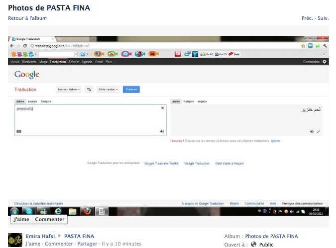Click +Vous in the Google bar

coord(15,62)
